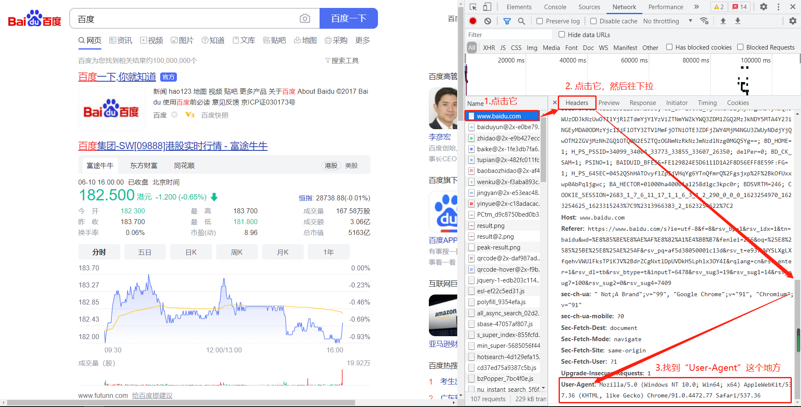The image size is (801, 407).
Task: Switch to the Response tab
Action: tap(642, 103)
